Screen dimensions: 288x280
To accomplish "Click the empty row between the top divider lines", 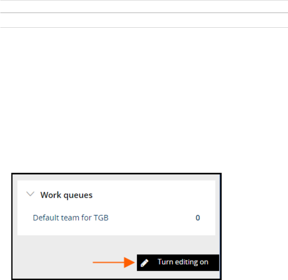I will (x=144, y=20).
